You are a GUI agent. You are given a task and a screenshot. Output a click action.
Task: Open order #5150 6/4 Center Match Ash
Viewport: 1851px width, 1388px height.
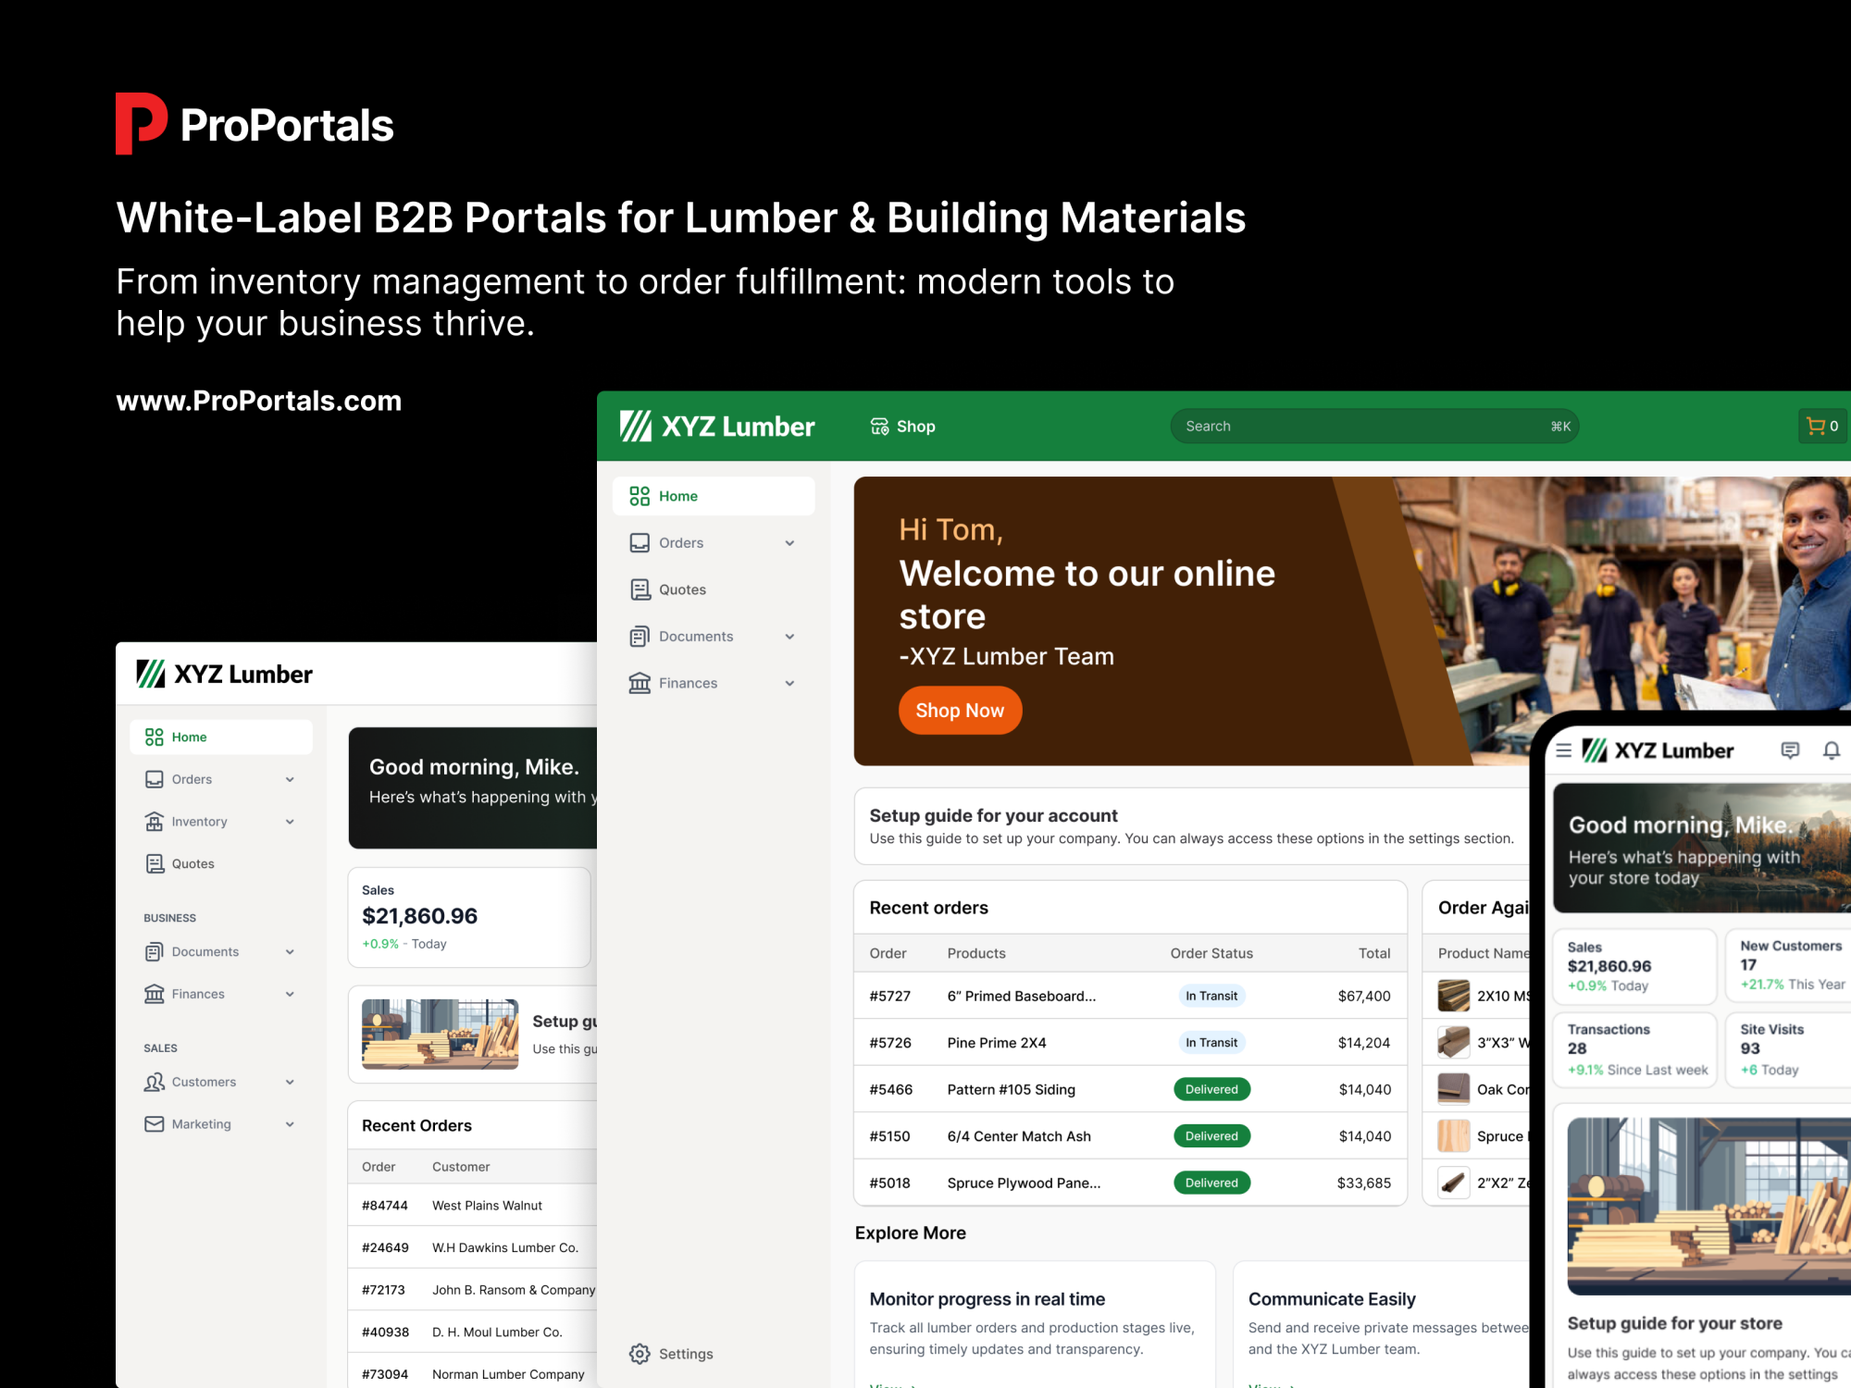[x=1130, y=1136]
